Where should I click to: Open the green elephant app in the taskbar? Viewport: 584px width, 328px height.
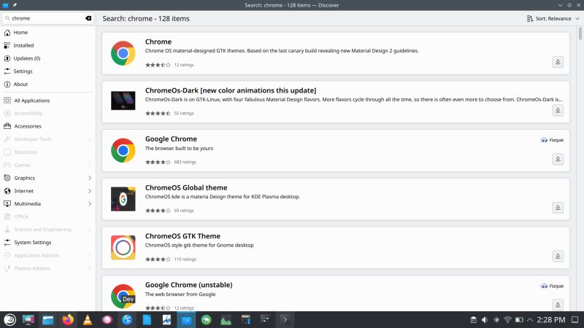point(206,320)
